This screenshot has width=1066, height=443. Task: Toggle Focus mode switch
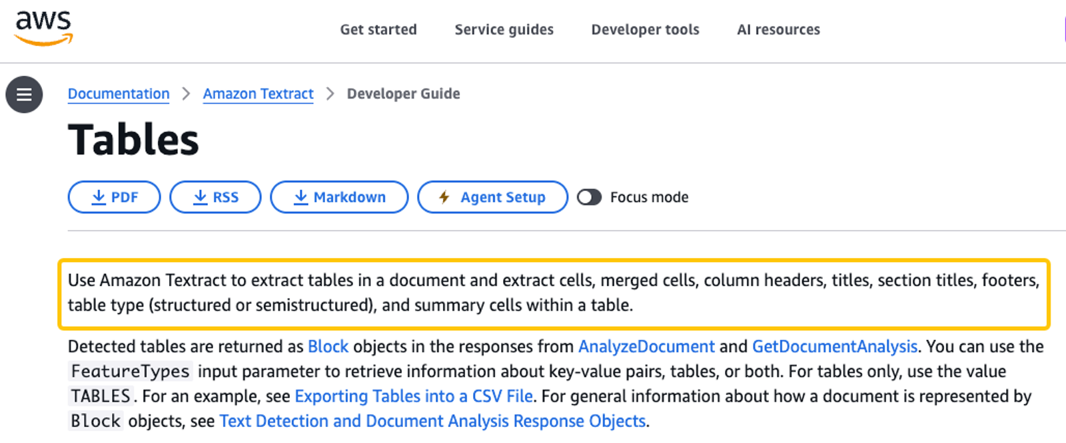tap(589, 198)
